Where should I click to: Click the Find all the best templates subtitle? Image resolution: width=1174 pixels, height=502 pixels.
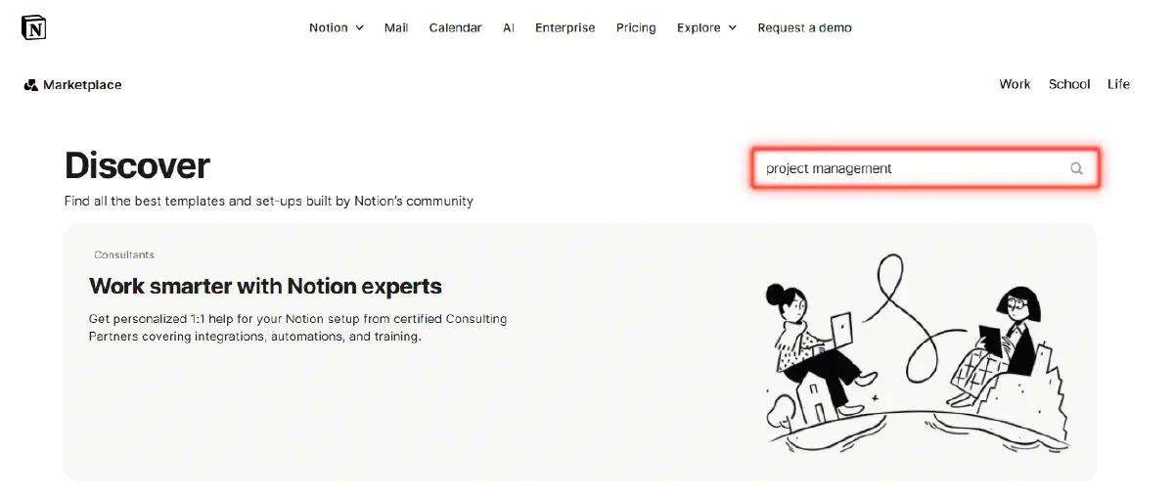[269, 201]
